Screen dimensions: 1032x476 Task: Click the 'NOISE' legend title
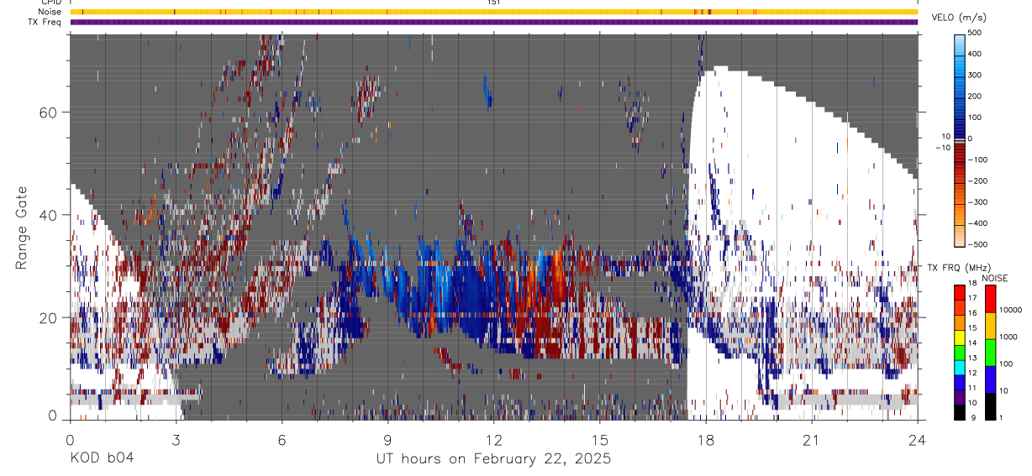pyautogui.click(x=997, y=278)
